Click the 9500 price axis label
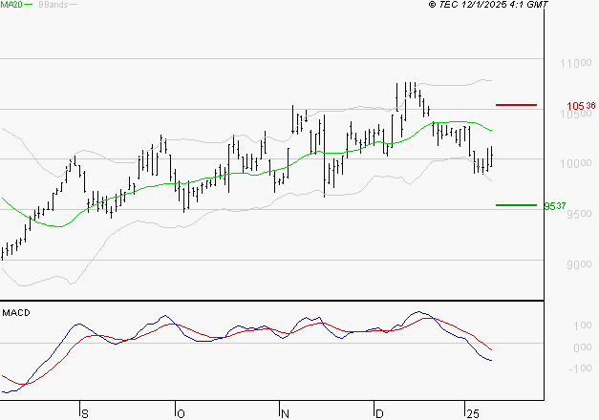599x420 pixels. 579,214
